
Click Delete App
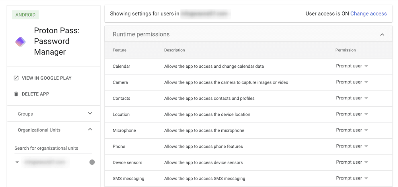[x=35, y=94]
